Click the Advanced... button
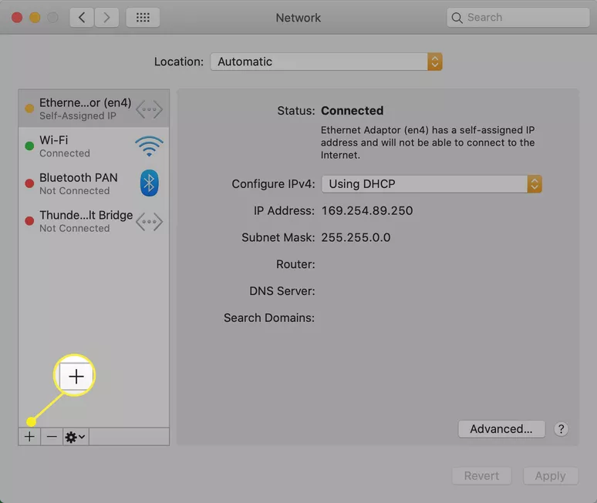This screenshot has height=503, width=597. (x=501, y=429)
